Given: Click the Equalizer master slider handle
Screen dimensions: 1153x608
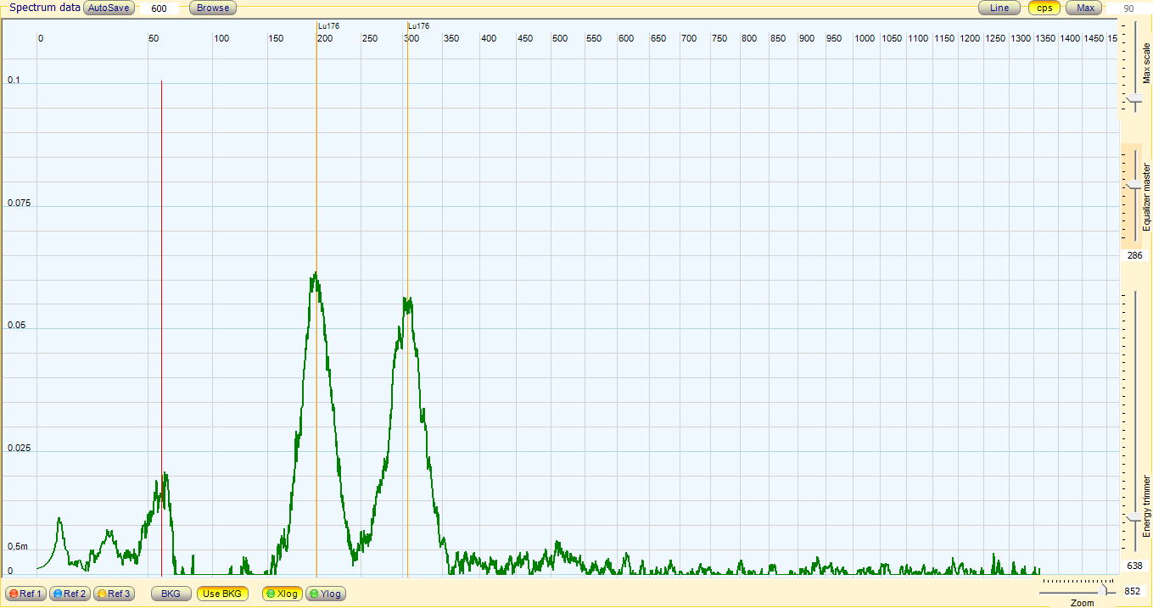Looking at the screenshot, I should [1135, 185].
